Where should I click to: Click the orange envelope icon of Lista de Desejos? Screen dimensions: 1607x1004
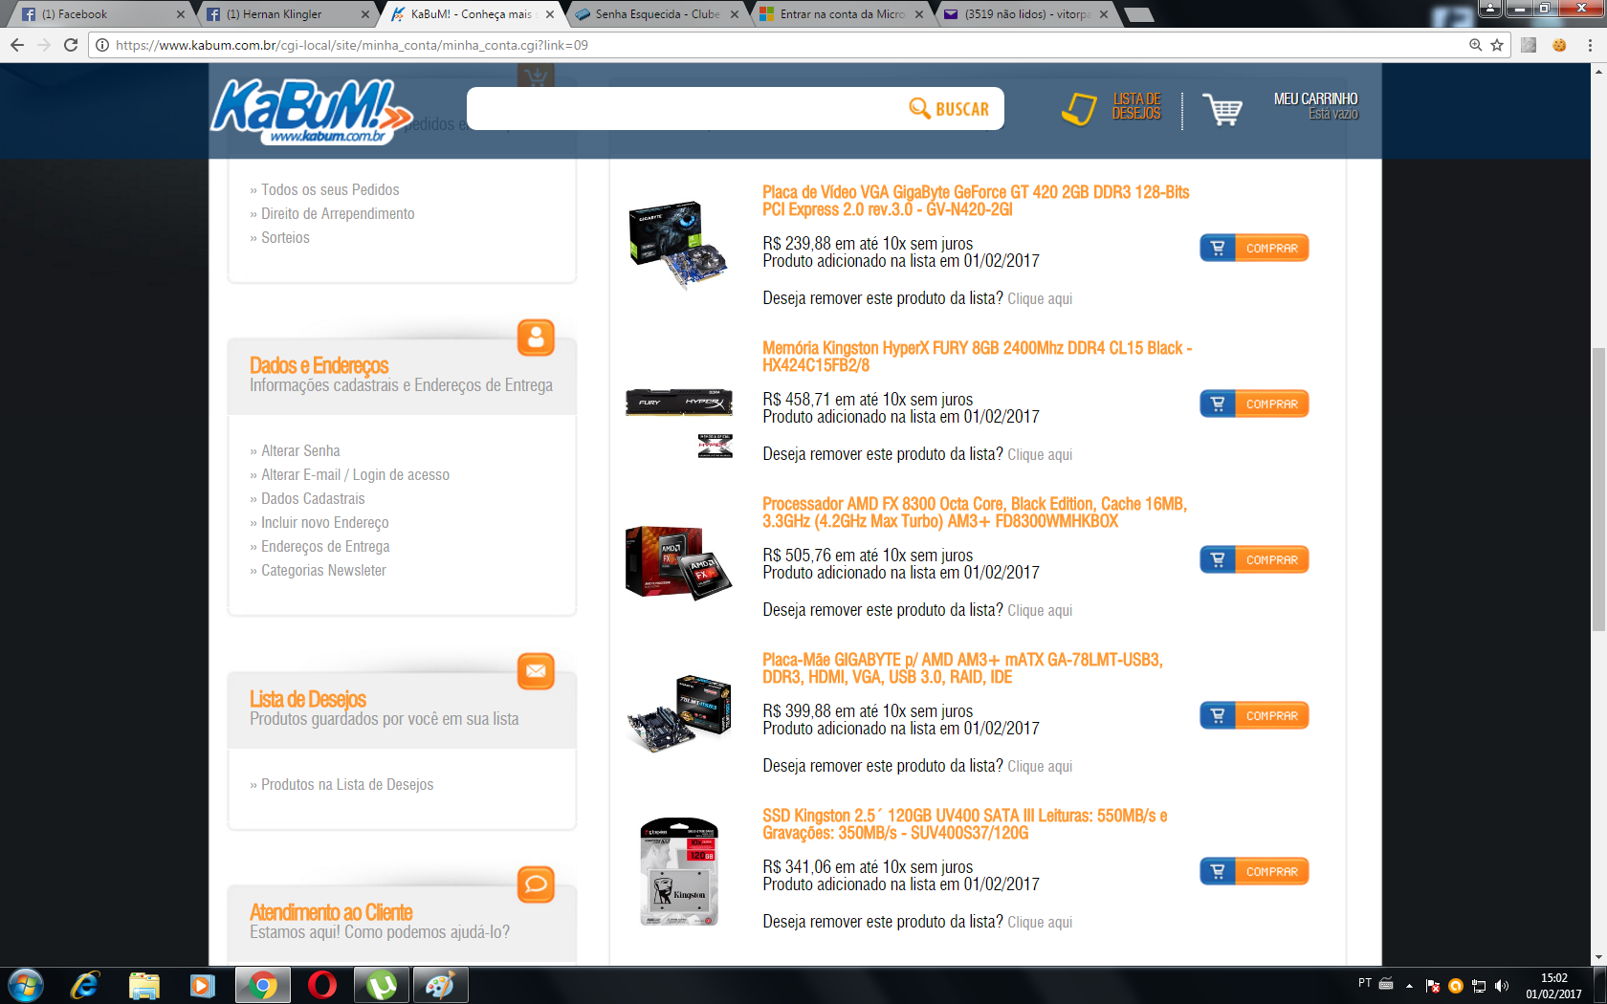(536, 670)
